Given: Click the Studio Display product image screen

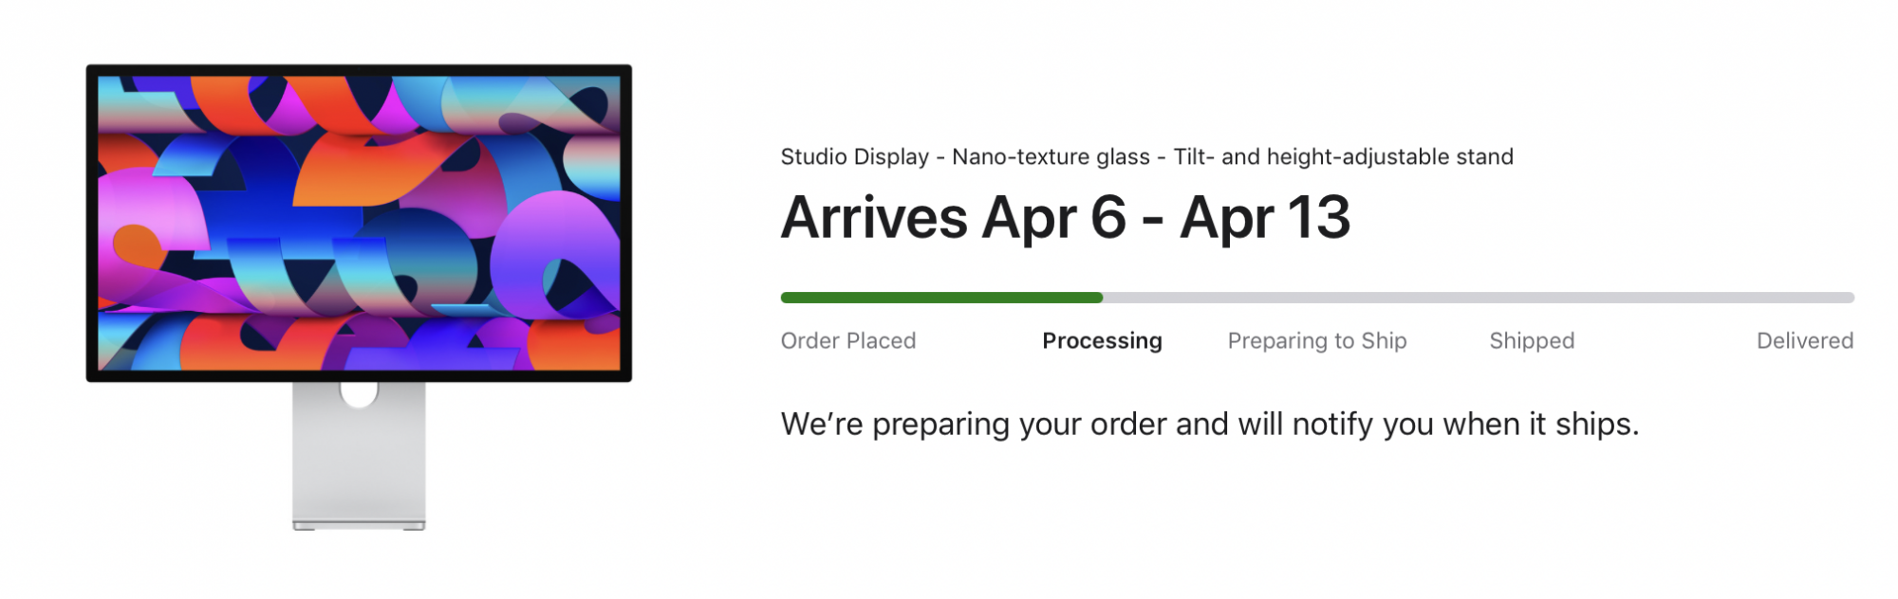Looking at the screenshot, I should (x=359, y=223).
